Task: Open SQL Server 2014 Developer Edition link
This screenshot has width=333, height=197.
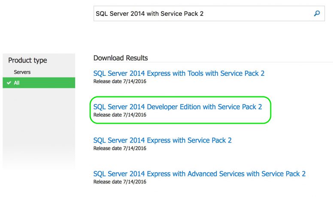Action: pos(178,107)
